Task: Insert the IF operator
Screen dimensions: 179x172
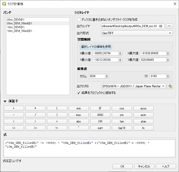Action: pyautogui.click(x=100, y=108)
